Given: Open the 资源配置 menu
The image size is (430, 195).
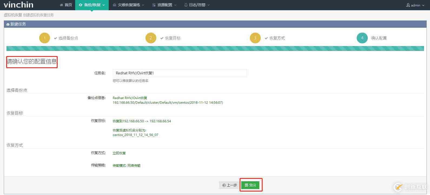Looking at the screenshot, I should [164, 5].
